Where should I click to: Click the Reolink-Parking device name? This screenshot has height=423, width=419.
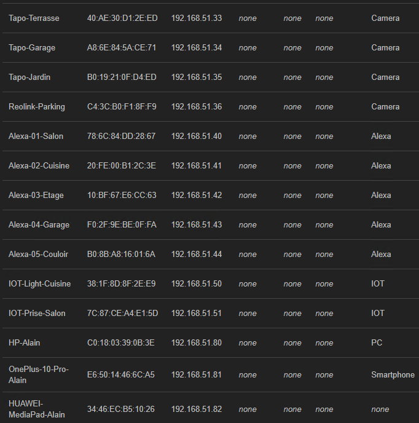(37, 107)
